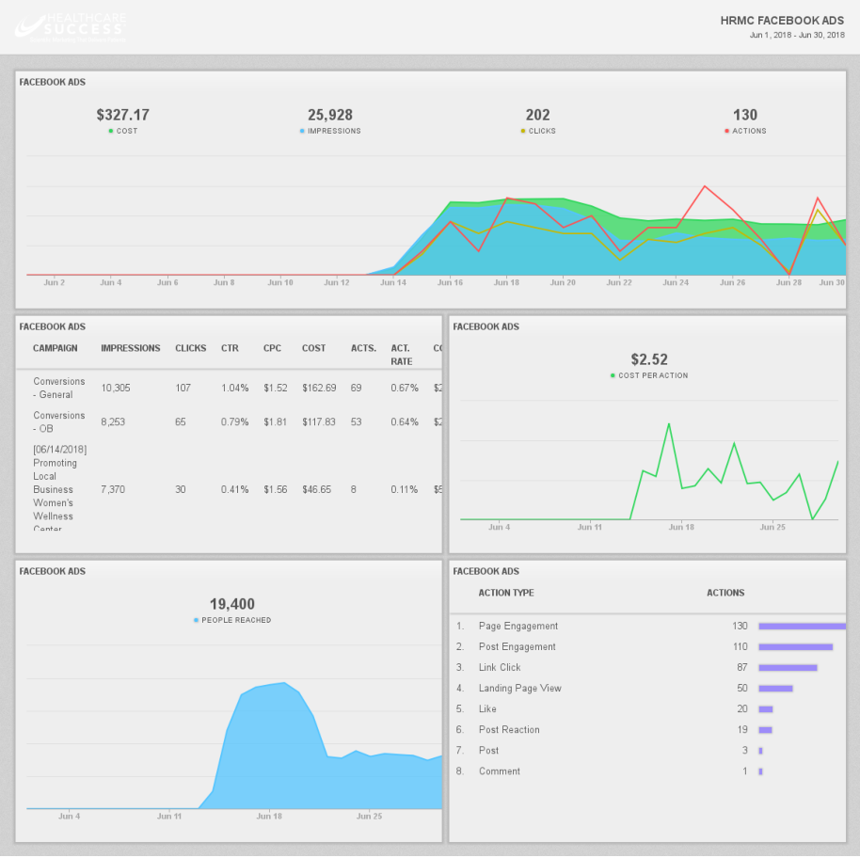This screenshot has height=858, width=860.
Task: Click the 8,253 impressions cell
Action: 113,422
